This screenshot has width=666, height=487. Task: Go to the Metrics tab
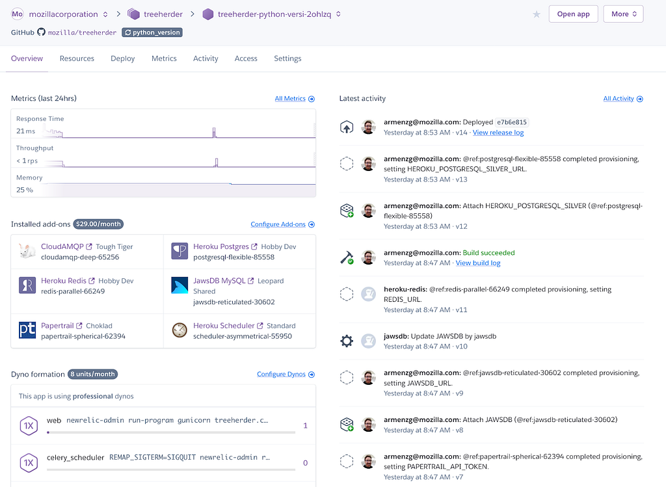coord(164,59)
